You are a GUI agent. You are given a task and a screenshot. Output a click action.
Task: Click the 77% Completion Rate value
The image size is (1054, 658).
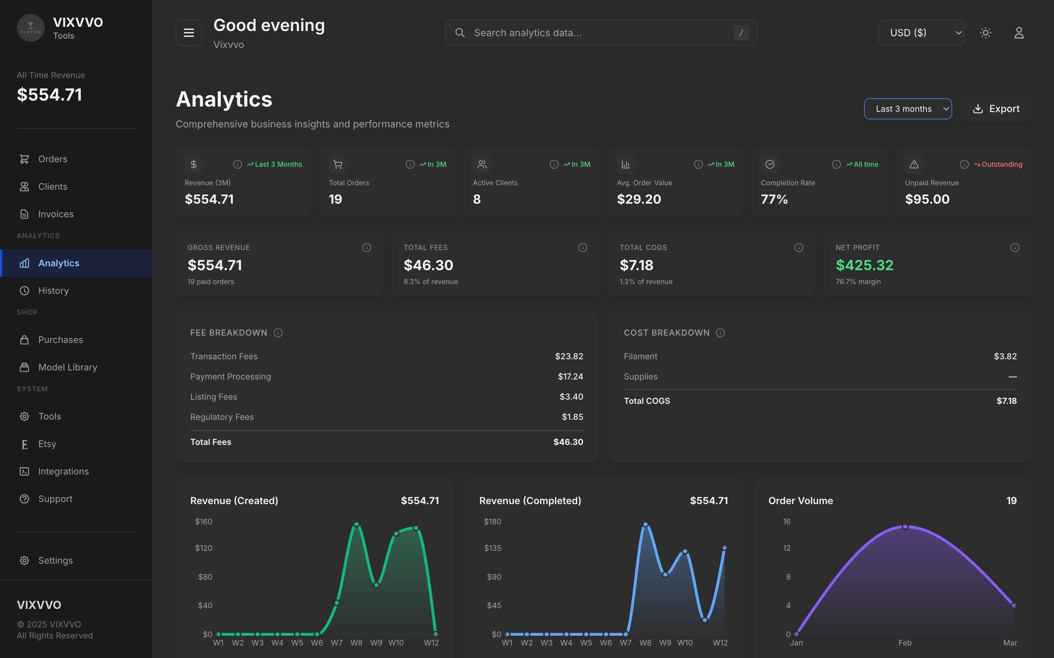tap(774, 199)
